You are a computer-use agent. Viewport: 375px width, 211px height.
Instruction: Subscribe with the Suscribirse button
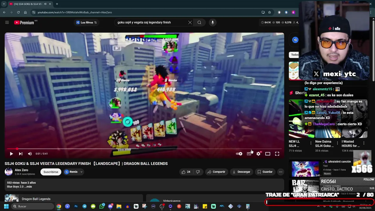(51, 172)
